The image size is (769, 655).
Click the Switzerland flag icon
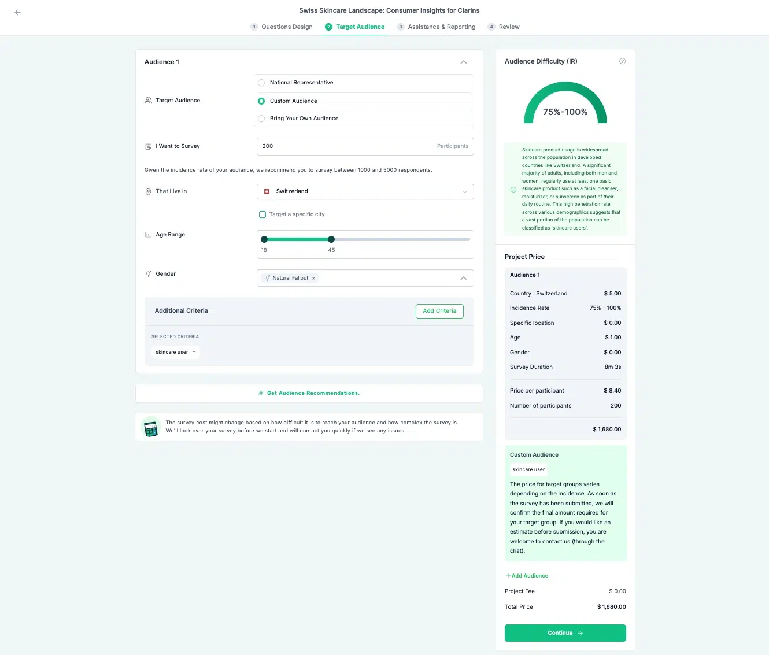coord(267,191)
